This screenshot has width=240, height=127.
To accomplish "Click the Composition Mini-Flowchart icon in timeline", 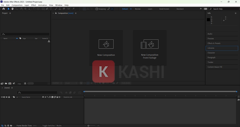I will [x=61, y=92].
